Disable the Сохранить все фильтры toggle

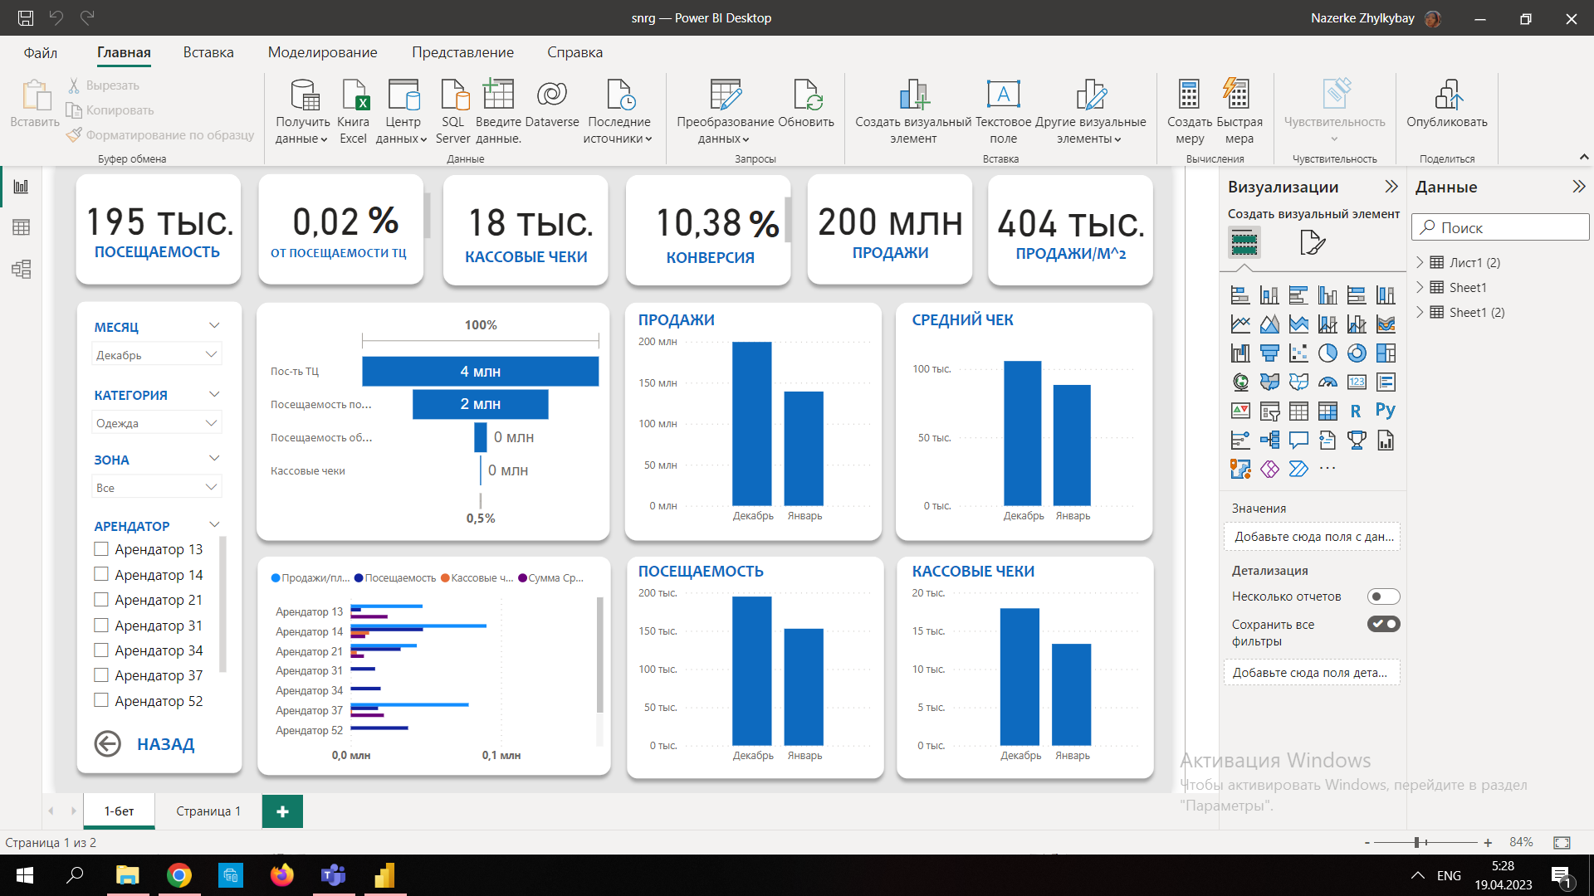(x=1383, y=624)
